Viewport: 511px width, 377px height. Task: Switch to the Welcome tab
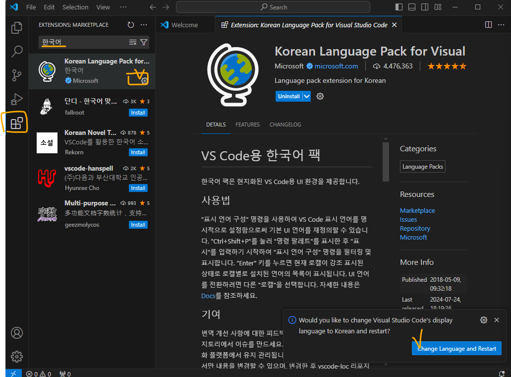pyautogui.click(x=185, y=25)
